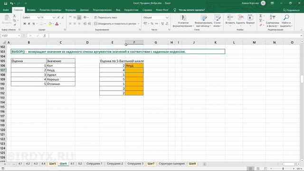
Task: Open Найти и выделить magnifier menu
Action: click(286, 21)
